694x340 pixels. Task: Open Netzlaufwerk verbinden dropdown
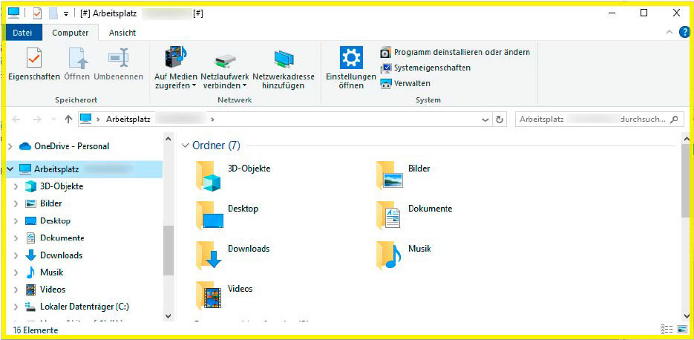[x=225, y=85]
